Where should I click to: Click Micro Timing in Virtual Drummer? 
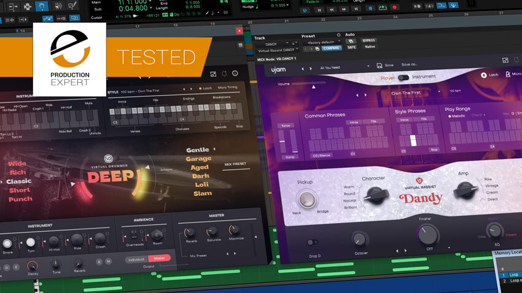point(228,87)
